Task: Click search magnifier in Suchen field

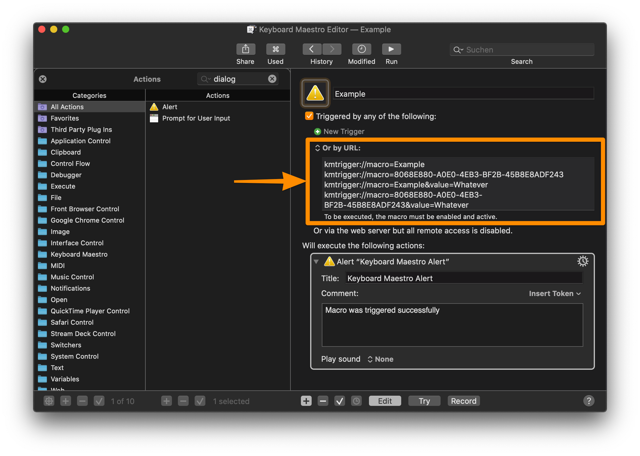Action: (458, 50)
